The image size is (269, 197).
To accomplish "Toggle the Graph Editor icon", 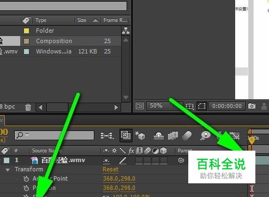I will [x=235, y=135].
